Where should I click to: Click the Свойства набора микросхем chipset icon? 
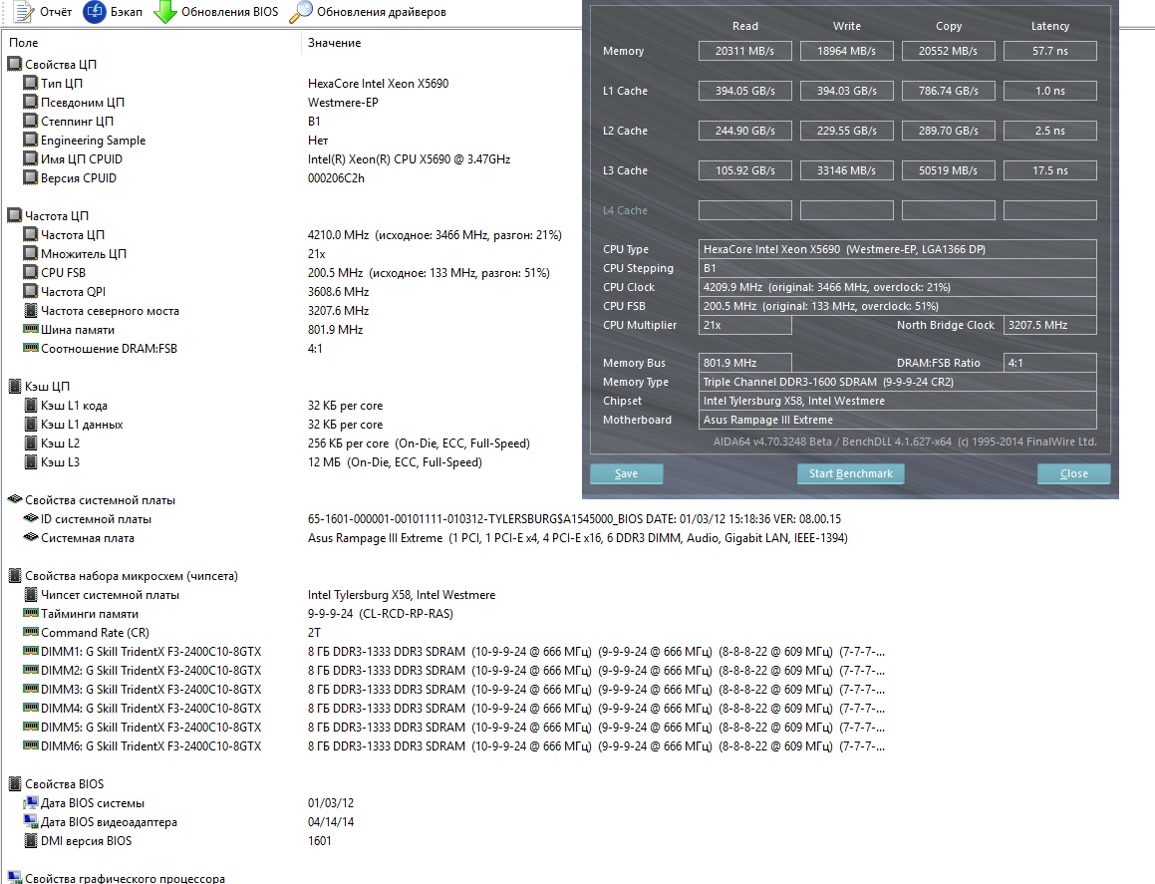pyautogui.click(x=15, y=575)
